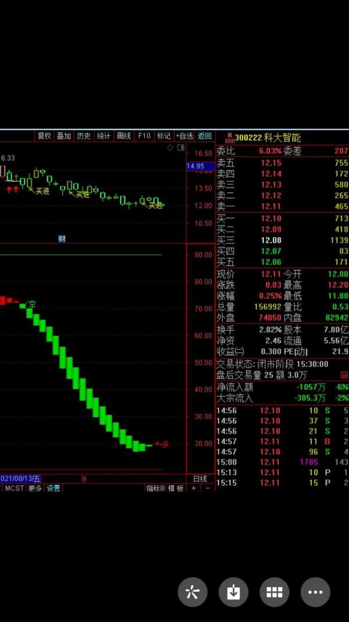Tap the share icon in bottom bar
Viewport: 349px width, 622px height.
tap(193, 593)
